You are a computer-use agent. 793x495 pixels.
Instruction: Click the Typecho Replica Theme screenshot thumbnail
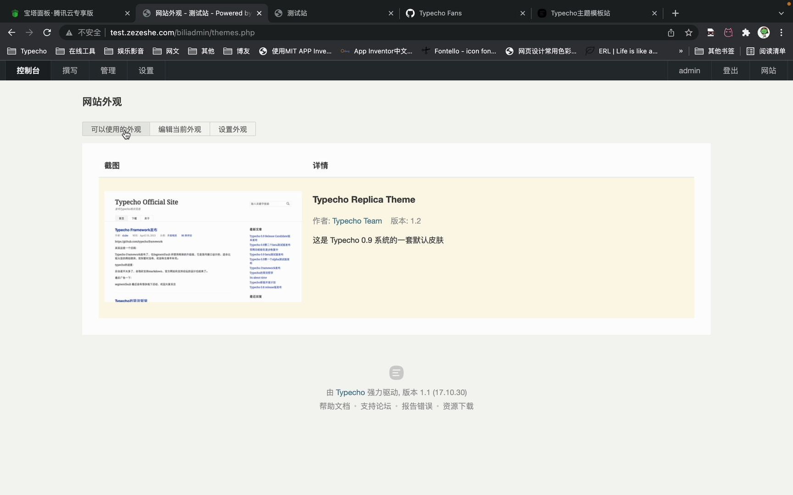[x=203, y=247]
